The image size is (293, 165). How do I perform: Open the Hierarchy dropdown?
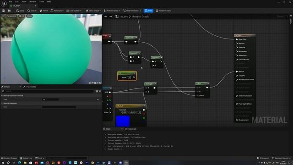pyautogui.click(x=57, y=11)
